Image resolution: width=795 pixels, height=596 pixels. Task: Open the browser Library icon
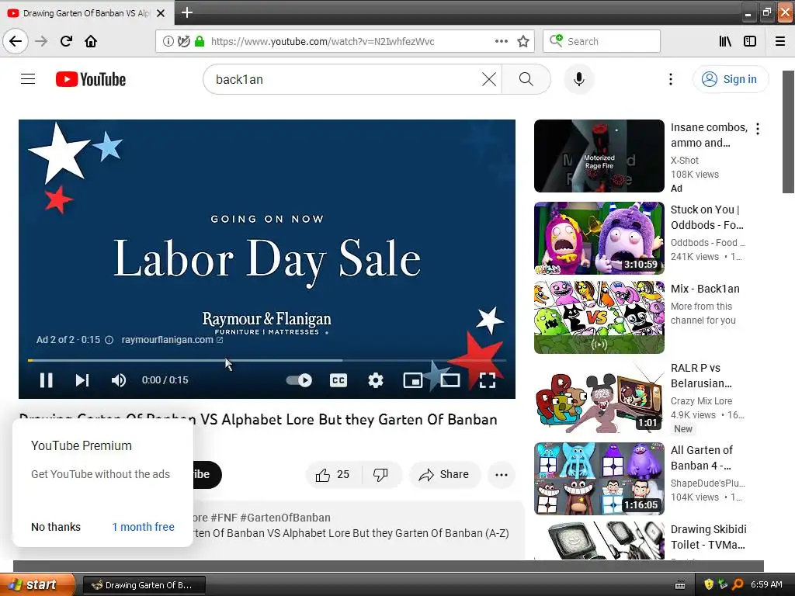pyautogui.click(x=725, y=41)
